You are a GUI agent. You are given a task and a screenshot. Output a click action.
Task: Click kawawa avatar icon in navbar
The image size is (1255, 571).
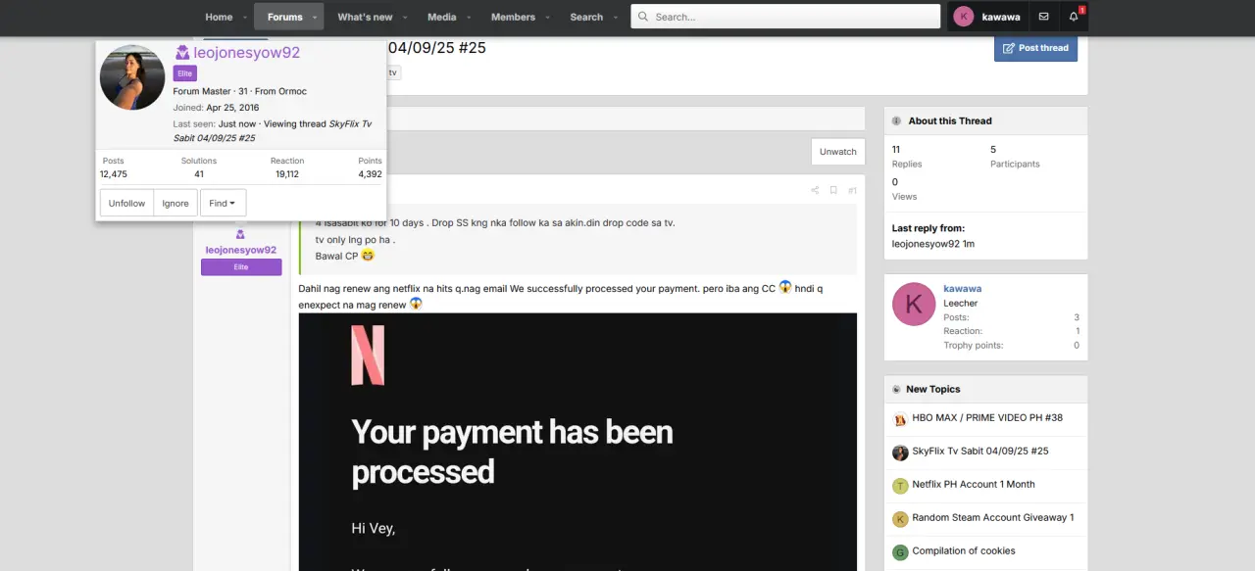(x=964, y=17)
